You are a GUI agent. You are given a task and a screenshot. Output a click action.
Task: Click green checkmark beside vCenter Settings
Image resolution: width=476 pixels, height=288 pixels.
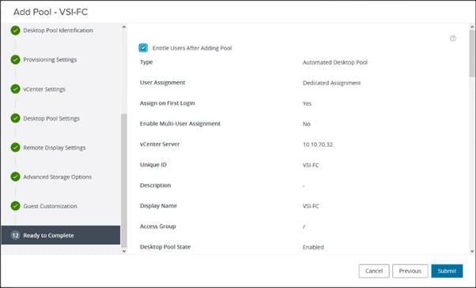15,89
